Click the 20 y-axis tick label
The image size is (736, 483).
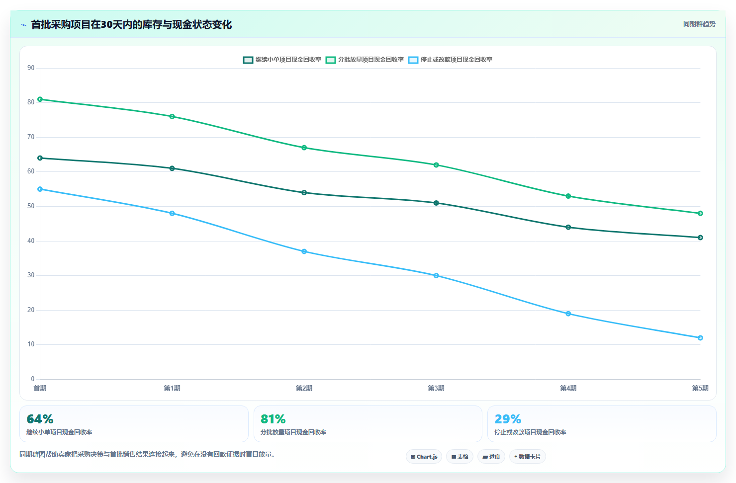31,310
